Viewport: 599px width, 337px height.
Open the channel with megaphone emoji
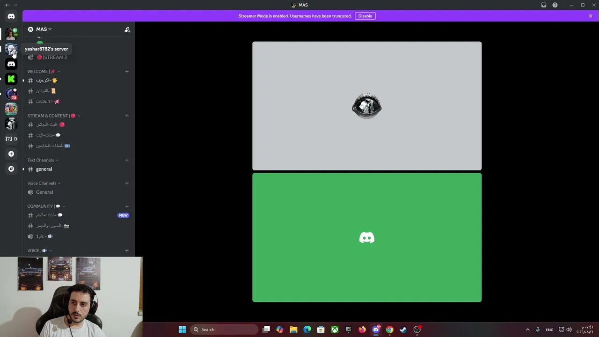pyautogui.click(x=79, y=102)
